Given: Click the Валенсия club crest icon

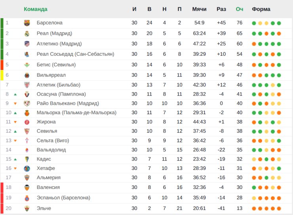Looking at the screenshot, I should pyautogui.click(x=27, y=187).
